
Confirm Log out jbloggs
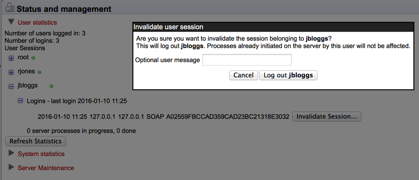point(288,75)
